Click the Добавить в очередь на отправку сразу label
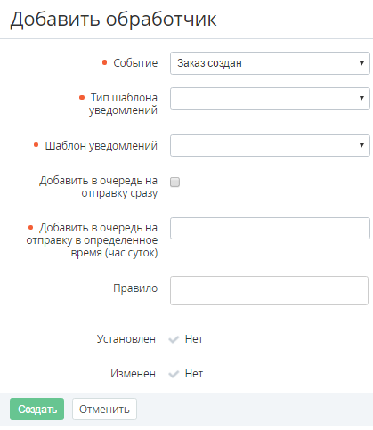 [x=99, y=187]
